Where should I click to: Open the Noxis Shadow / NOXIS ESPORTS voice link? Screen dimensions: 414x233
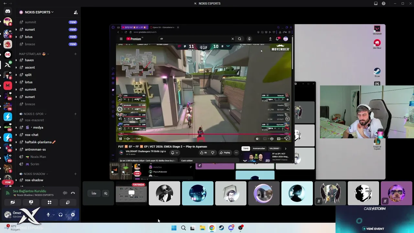click(x=35, y=195)
